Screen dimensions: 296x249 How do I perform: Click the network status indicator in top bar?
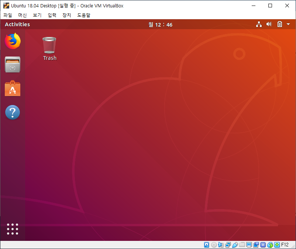point(259,24)
